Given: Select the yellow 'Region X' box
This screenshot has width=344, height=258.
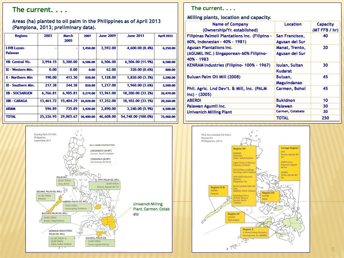Looking at the screenshot, I should click(x=255, y=233).
